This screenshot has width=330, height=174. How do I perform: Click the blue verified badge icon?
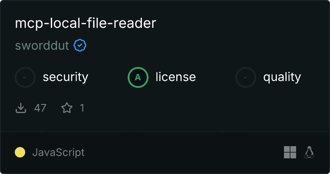point(80,45)
